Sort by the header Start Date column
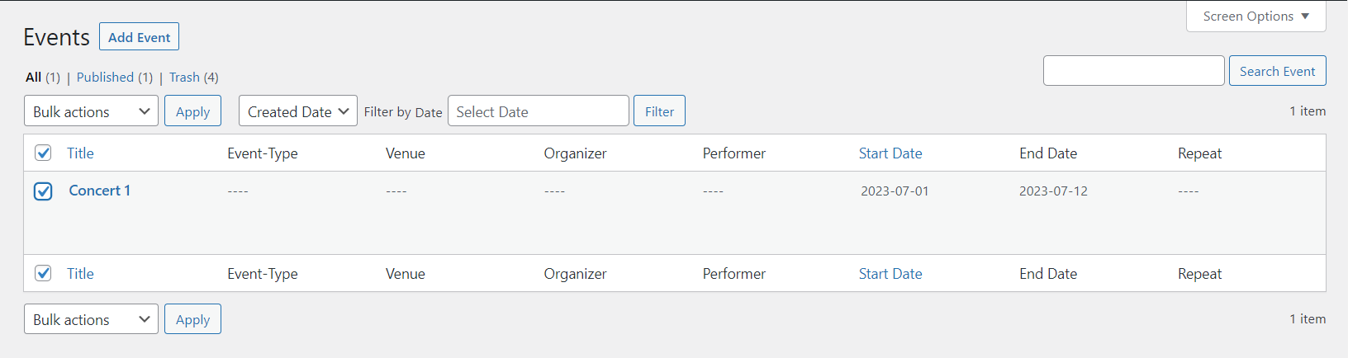1348x358 pixels. tap(890, 153)
